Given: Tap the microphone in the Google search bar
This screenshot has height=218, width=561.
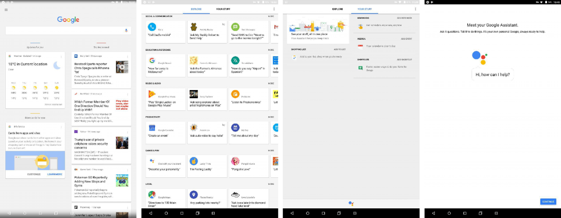Looking at the screenshot, I should click(x=126, y=31).
